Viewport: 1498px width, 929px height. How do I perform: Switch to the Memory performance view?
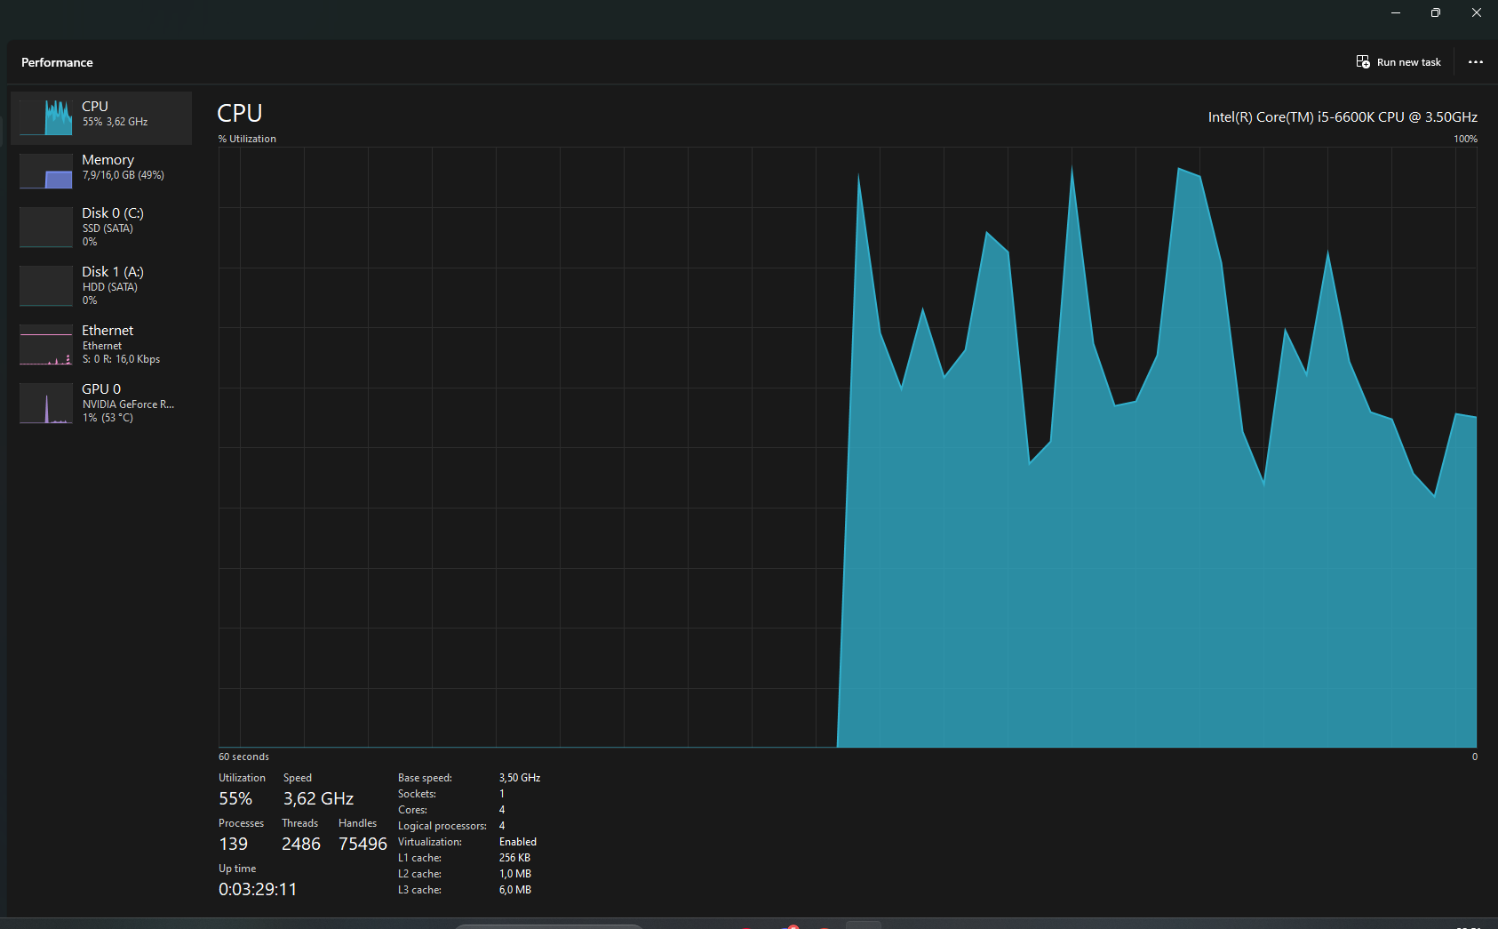point(101,170)
